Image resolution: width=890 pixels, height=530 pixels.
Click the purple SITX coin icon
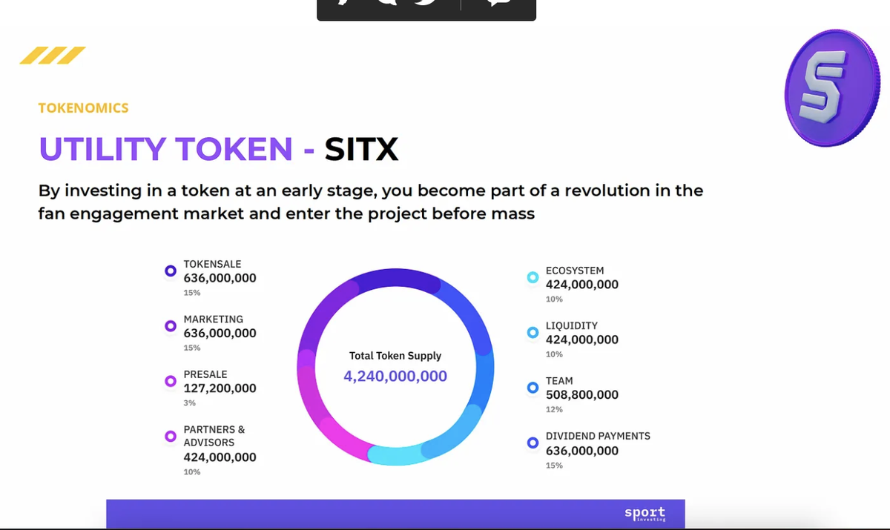(831, 87)
